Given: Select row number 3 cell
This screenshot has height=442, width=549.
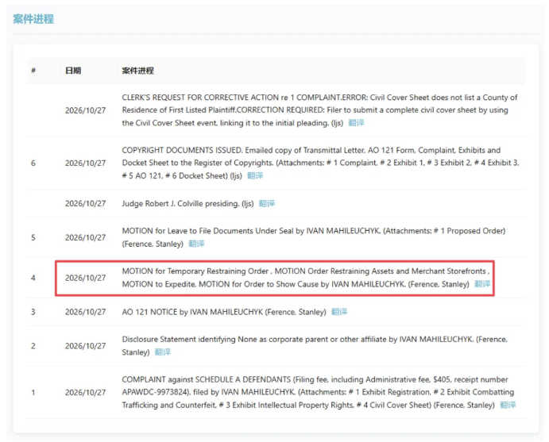Looking at the screenshot, I should [x=33, y=312].
